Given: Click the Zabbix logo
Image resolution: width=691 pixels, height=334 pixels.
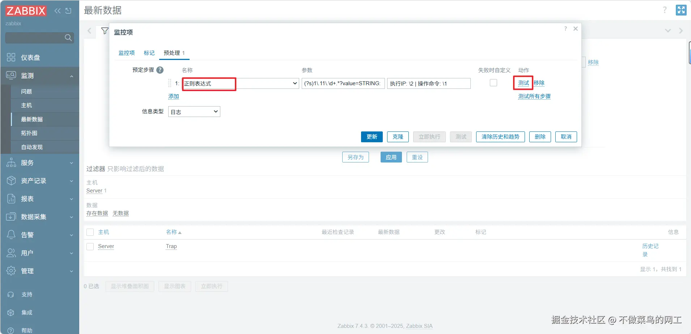Looking at the screenshot, I should [x=26, y=10].
